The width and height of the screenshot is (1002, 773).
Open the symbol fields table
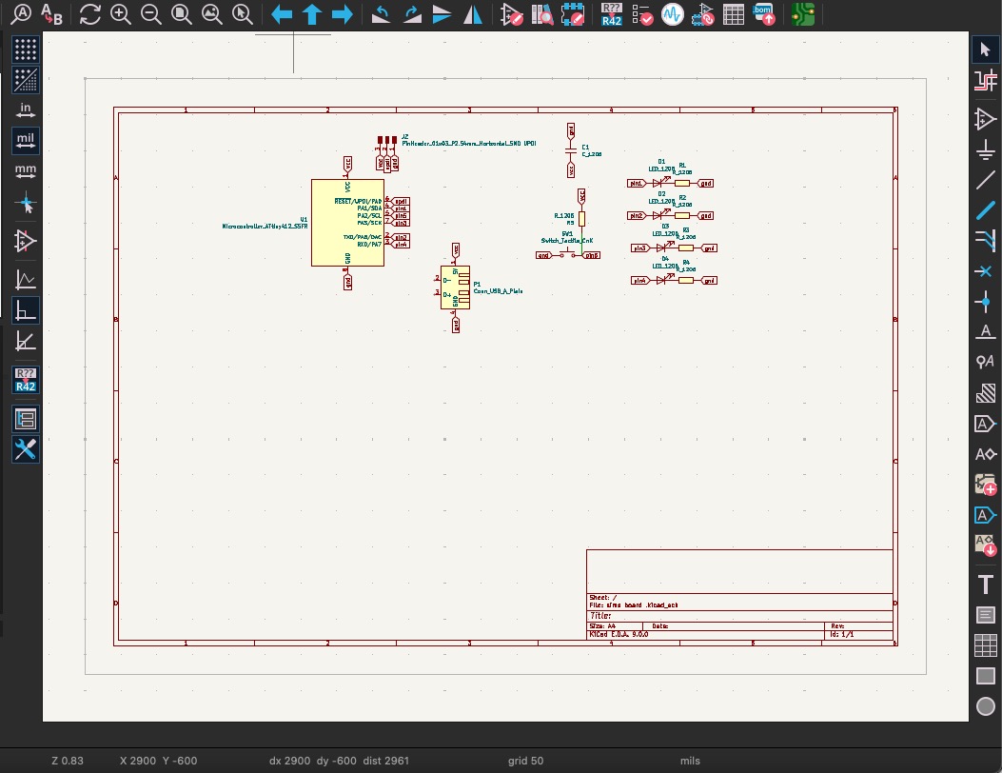[x=733, y=14]
